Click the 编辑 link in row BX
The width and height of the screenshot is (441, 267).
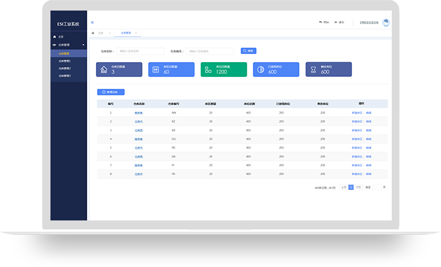click(369, 130)
